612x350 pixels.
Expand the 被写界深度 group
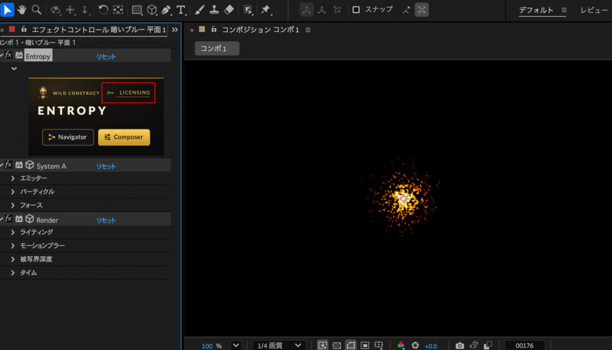coord(12,259)
